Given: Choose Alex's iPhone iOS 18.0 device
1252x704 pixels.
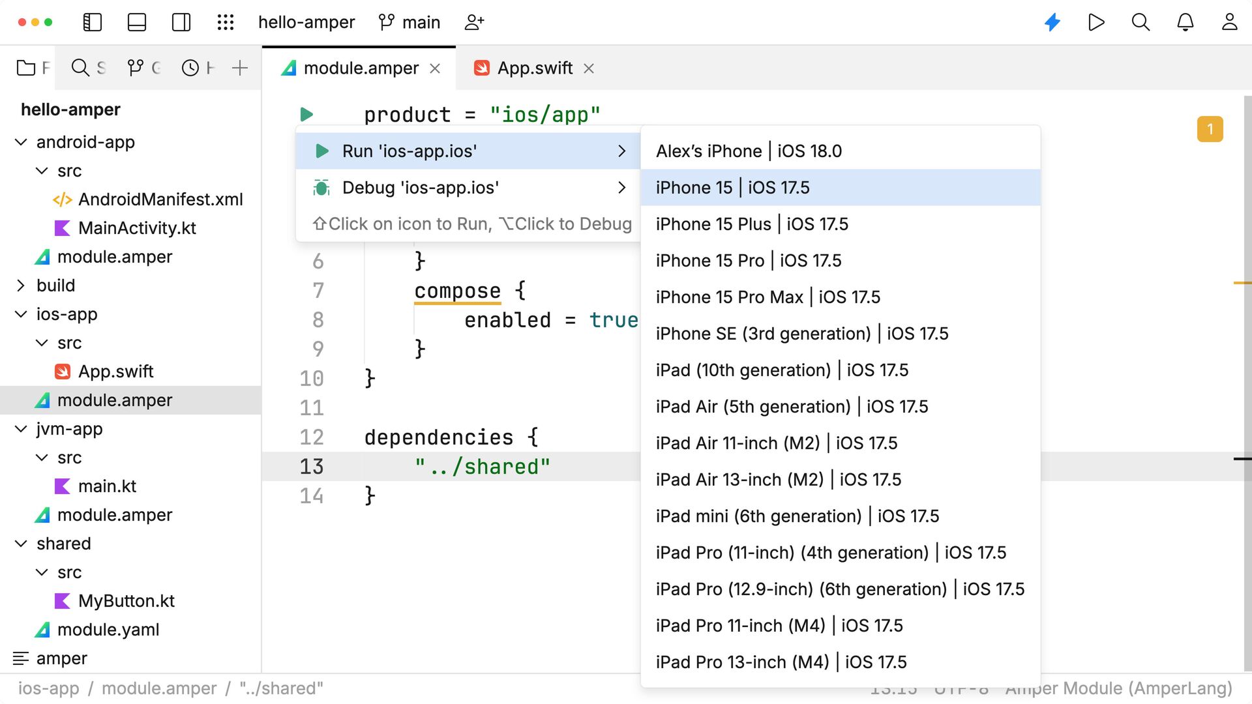Looking at the screenshot, I should tap(841, 151).
